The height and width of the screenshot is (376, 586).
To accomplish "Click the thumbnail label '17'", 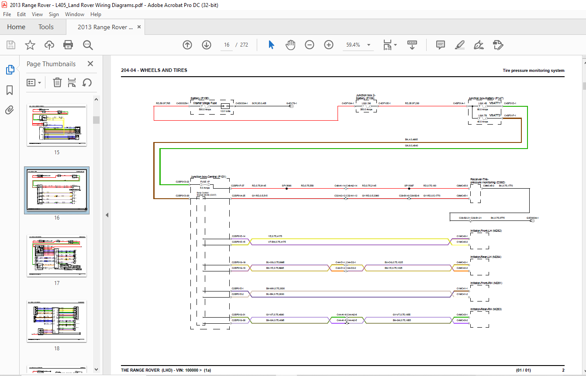I will (x=57, y=283).
